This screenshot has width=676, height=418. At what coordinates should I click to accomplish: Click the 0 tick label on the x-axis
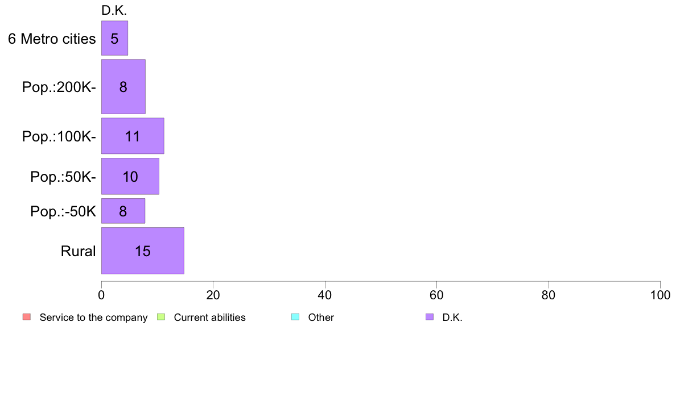click(x=101, y=295)
